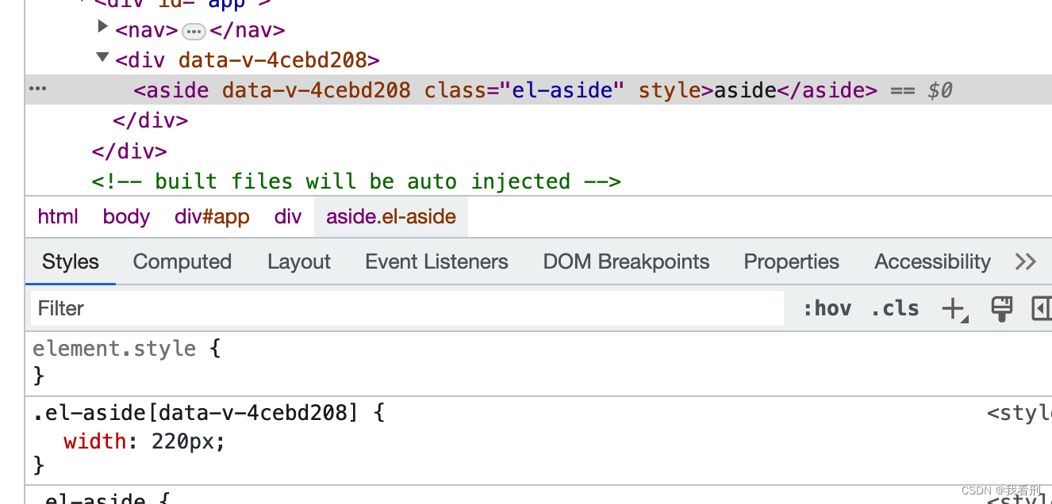1052x504 pixels.
Task: Toggle the :hov element state panel
Action: 827,308
